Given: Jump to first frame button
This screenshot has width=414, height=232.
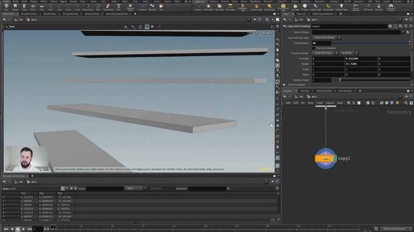Looking at the screenshot, I should point(6,229).
